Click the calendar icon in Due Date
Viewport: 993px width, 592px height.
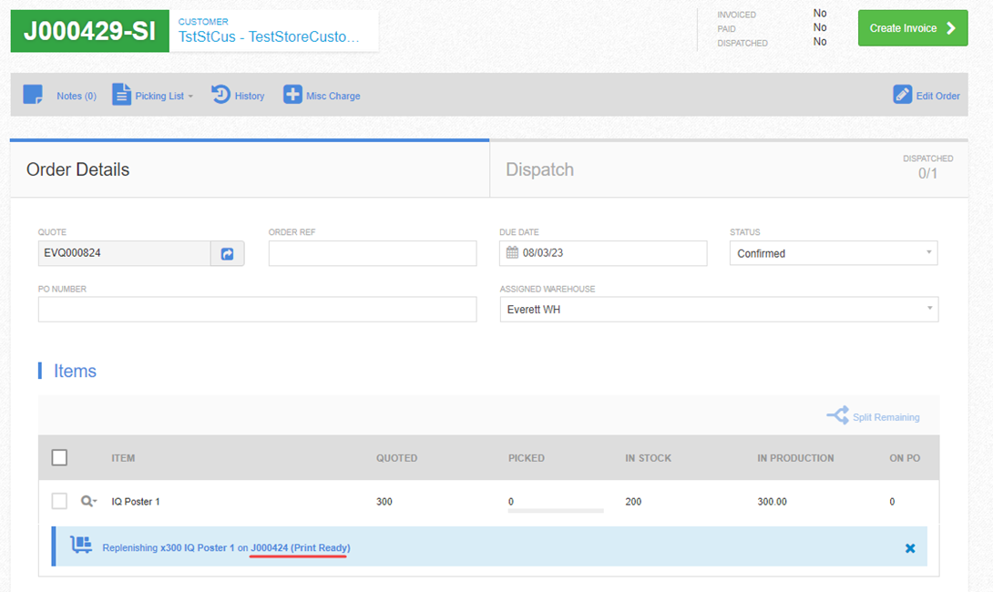coord(512,252)
